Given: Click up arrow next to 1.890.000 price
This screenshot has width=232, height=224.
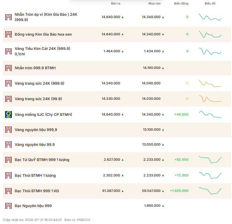Looking at the screenshot, I should tap(163, 206).
